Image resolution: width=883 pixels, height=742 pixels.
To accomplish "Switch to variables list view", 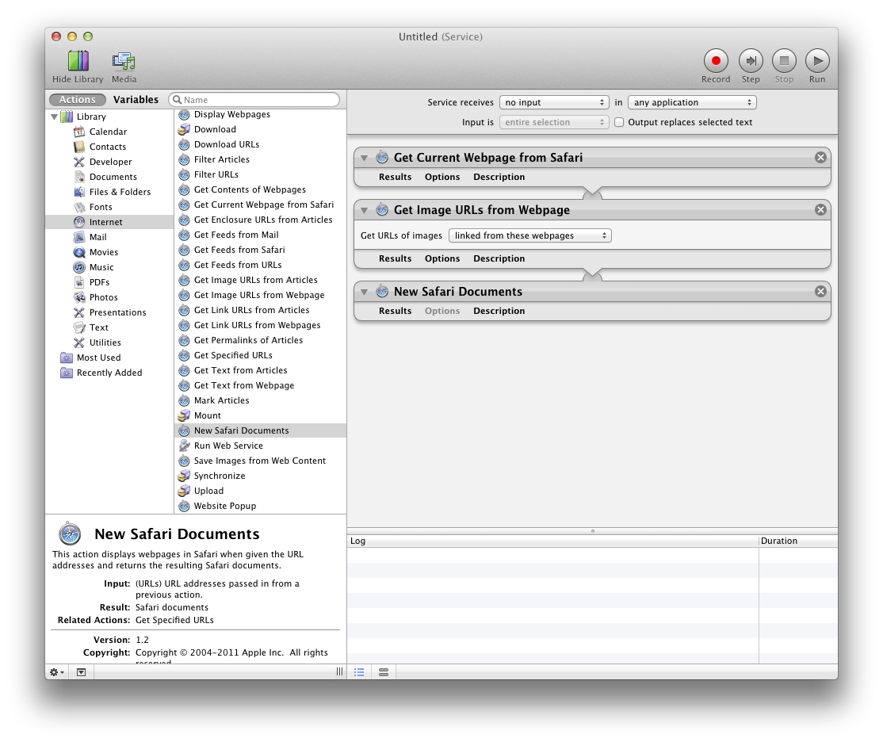I will [x=384, y=672].
